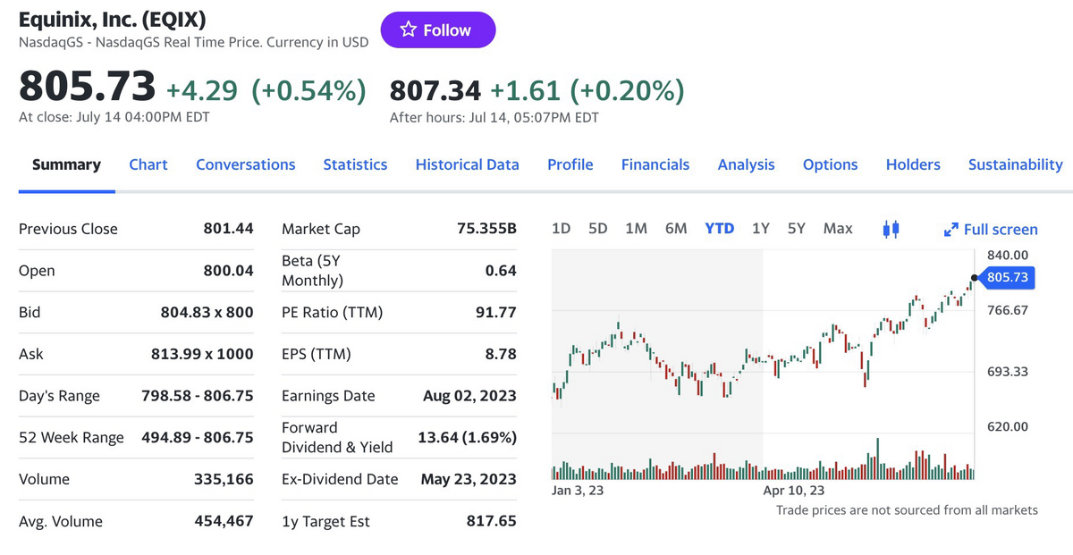Go to the Statistics tab

pos(355,164)
